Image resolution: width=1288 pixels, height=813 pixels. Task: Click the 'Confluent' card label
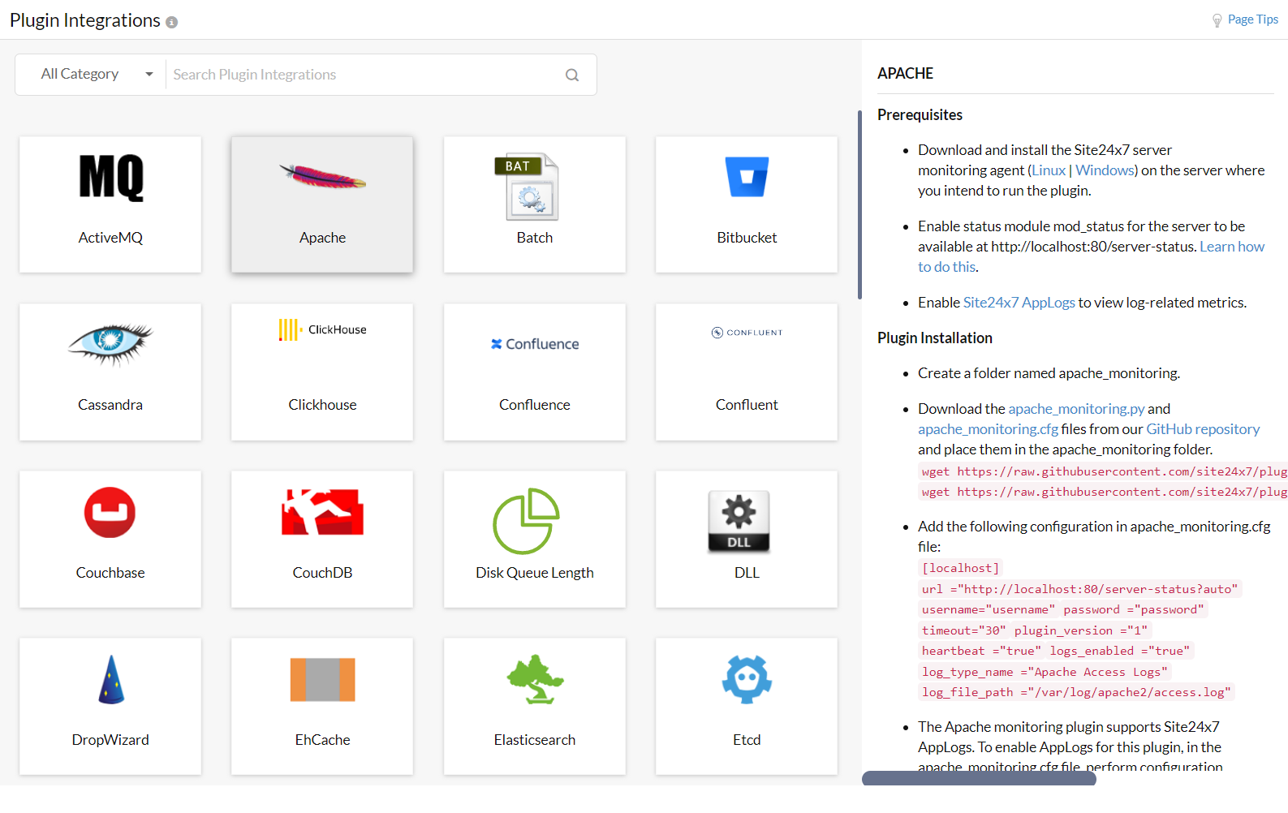(x=747, y=405)
